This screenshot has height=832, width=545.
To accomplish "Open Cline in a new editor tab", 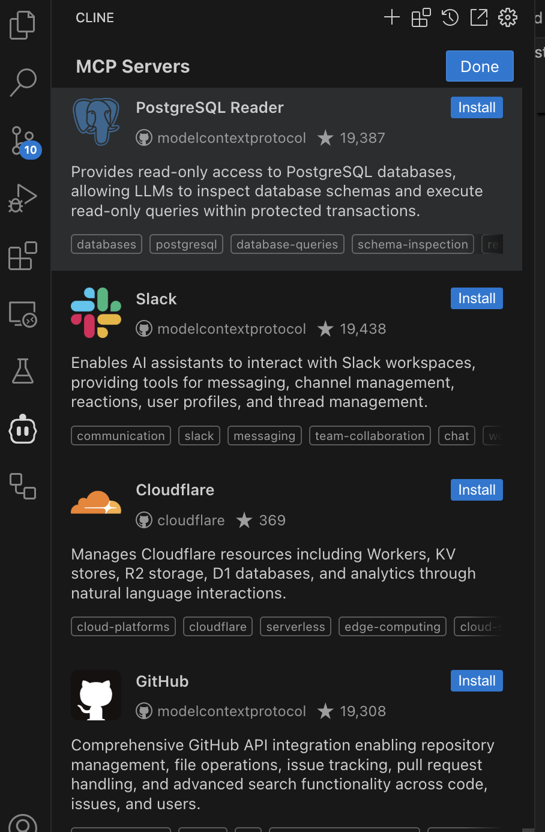I will (x=478, y=17).
